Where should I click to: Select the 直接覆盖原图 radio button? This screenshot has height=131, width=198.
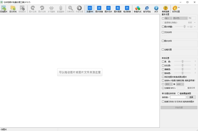tap(179, 93)
